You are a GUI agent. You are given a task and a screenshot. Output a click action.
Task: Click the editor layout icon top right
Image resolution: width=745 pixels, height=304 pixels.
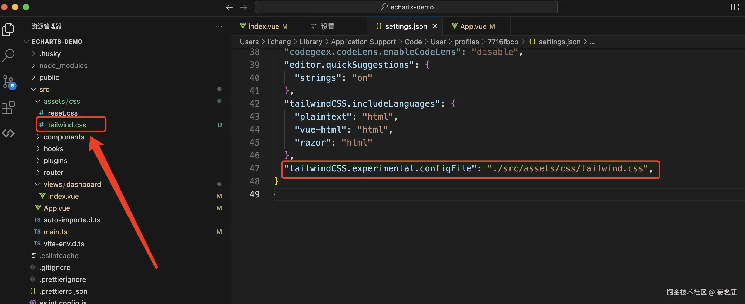click(734, 7)
